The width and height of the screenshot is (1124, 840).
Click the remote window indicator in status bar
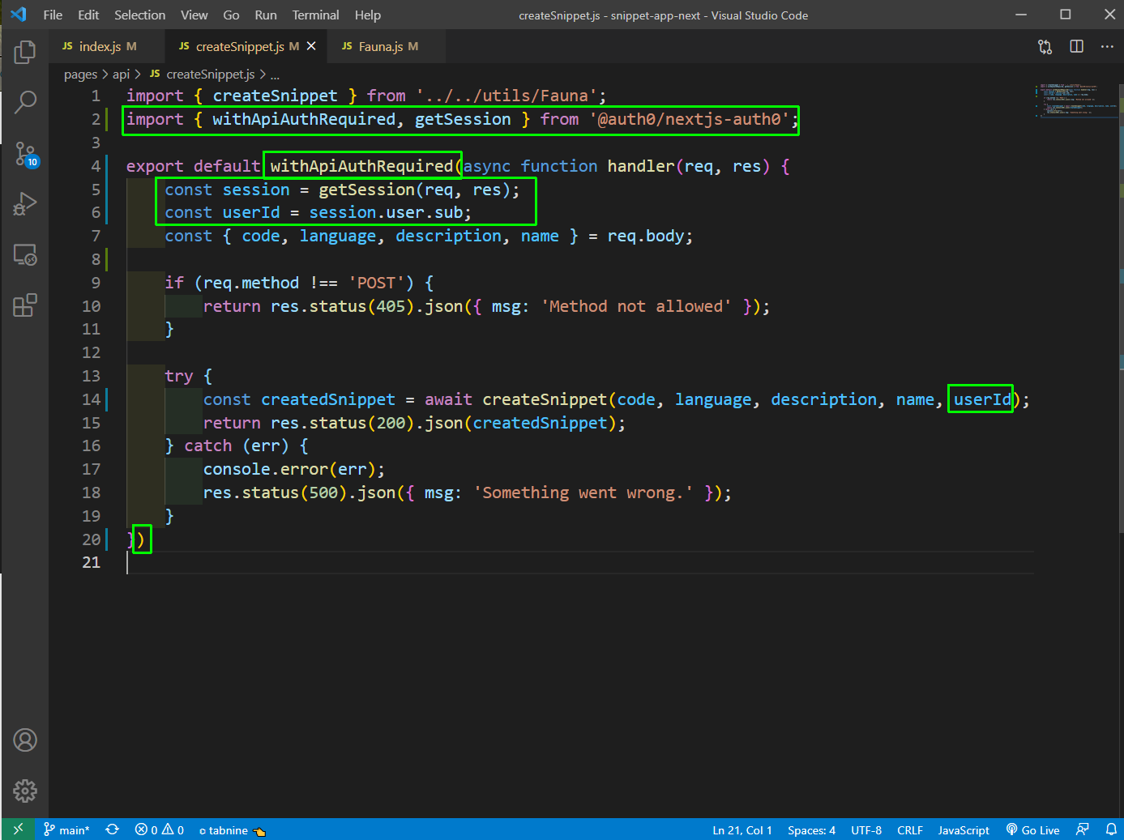pos(18,829)
